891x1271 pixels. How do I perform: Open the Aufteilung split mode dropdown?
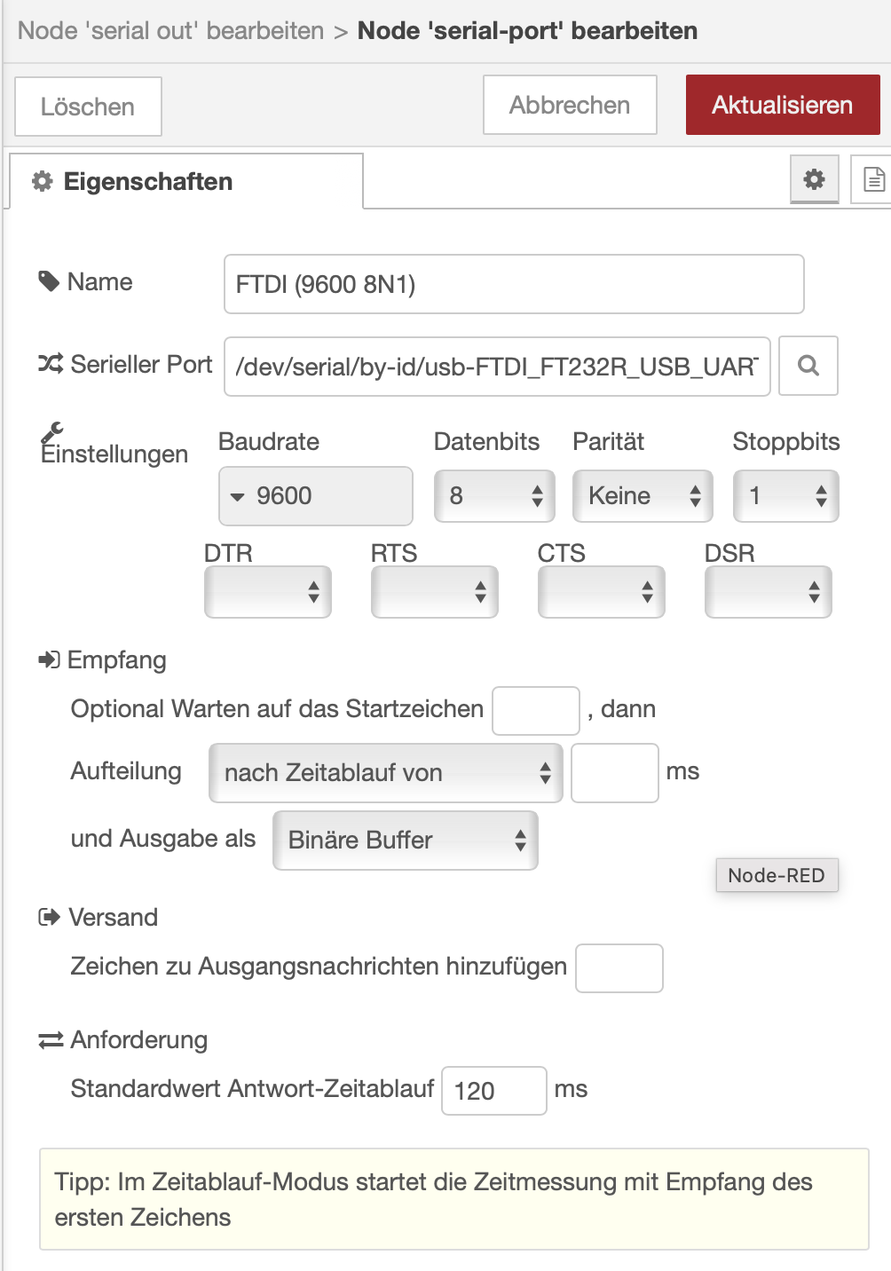(385, 773)
